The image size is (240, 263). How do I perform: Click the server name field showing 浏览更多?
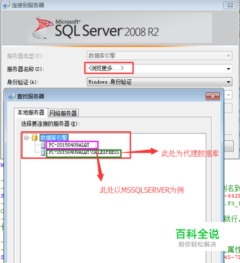click(x=159, y=68)
